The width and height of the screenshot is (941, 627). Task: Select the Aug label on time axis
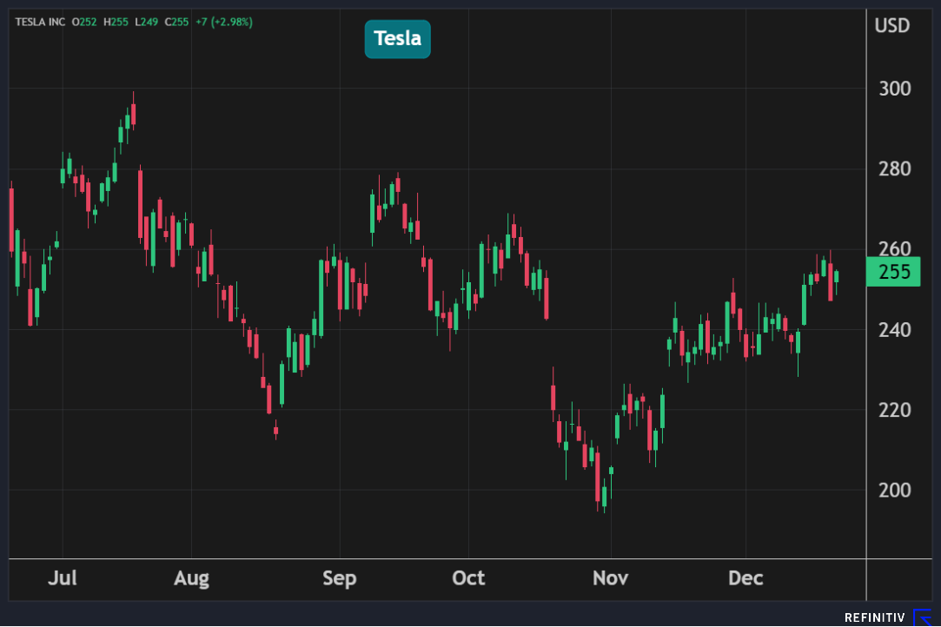(191, 578)
